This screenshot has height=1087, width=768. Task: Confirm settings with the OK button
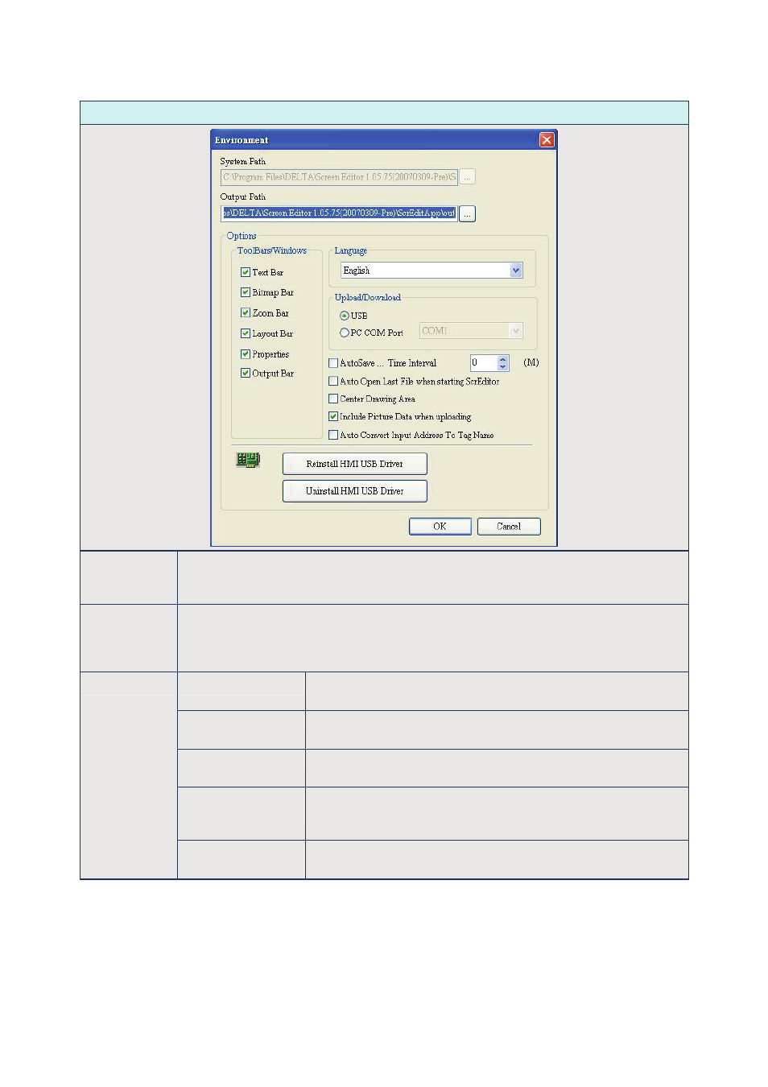pos(440,527)
